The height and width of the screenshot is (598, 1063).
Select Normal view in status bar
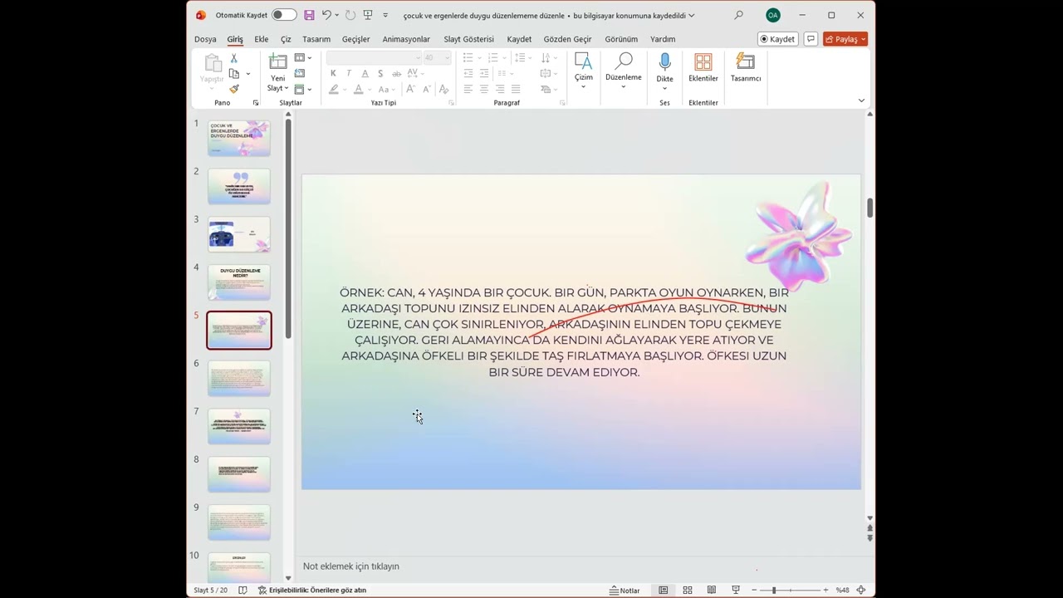click(x=664, y=590)
